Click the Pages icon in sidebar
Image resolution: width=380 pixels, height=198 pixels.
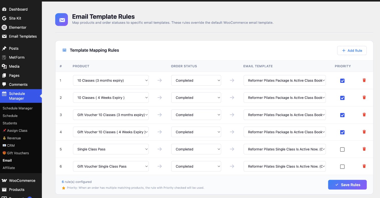coord(4,76)
